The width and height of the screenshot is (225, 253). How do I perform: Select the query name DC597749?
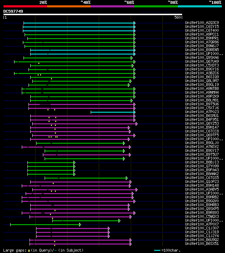tap(13, 11)
